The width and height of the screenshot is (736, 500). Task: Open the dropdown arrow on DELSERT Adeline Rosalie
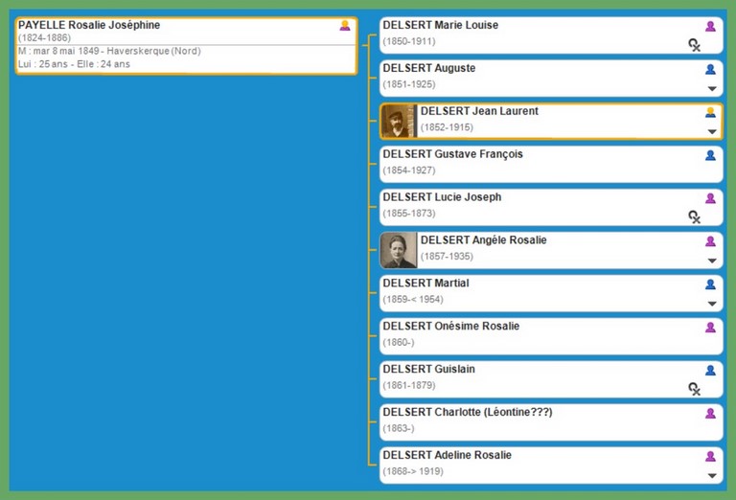click(x=711, y=476)
